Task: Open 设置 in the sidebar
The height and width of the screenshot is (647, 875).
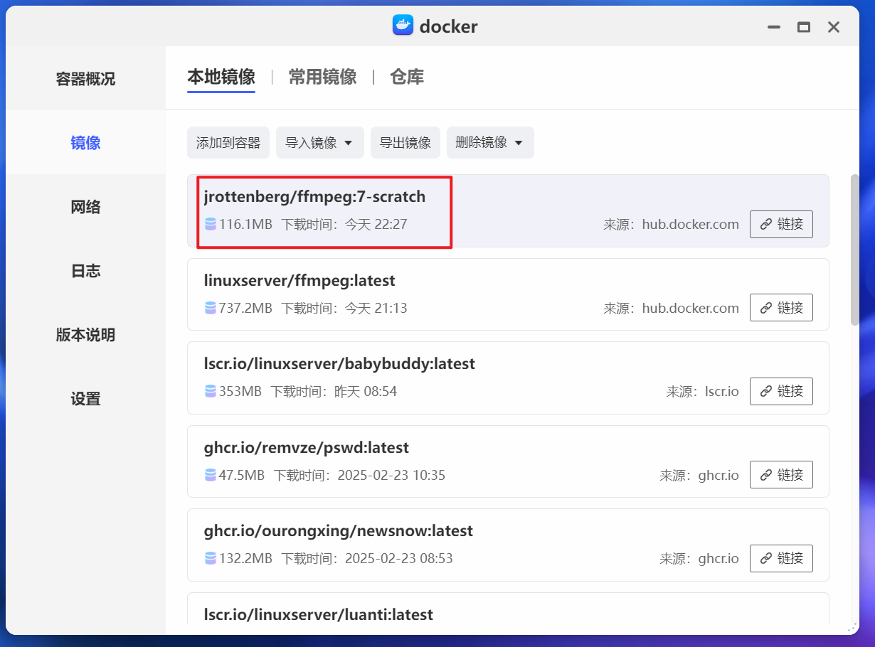Action: [85, 399]
